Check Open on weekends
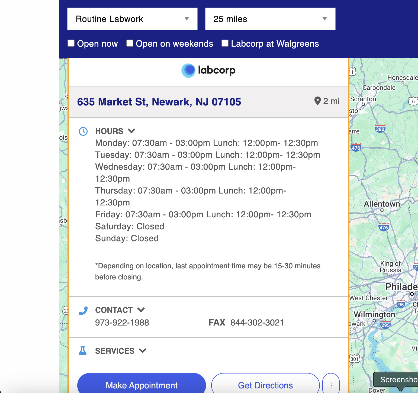The image size is (418, 393). [x=130, y=43]
